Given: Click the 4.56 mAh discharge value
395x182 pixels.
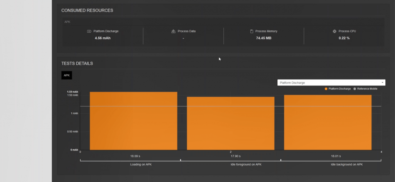Looking at the screenshot, I should click(x=103, y=38).
